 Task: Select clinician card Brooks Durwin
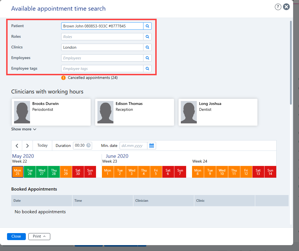pyautogui.click(x=51, y=112)
